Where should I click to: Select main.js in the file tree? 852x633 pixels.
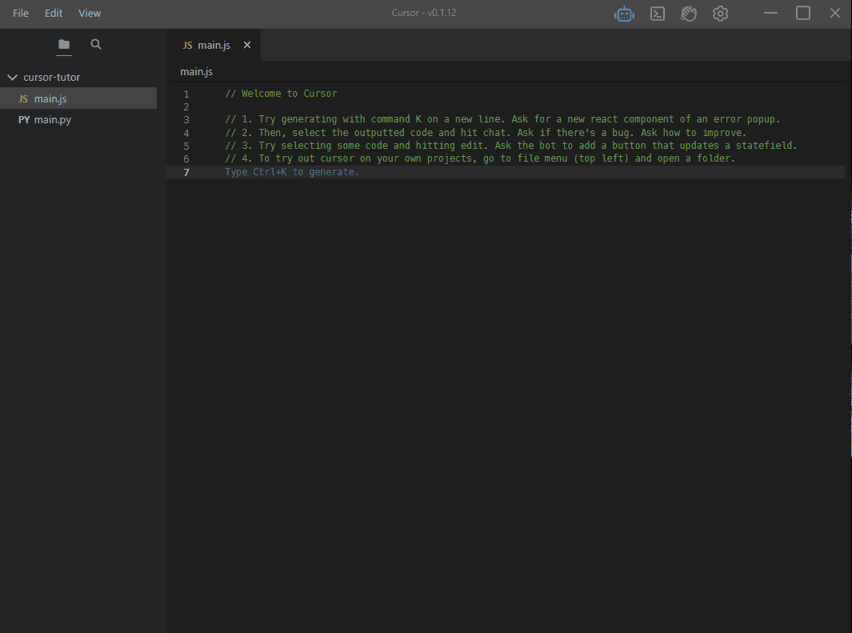pos(78,98)
